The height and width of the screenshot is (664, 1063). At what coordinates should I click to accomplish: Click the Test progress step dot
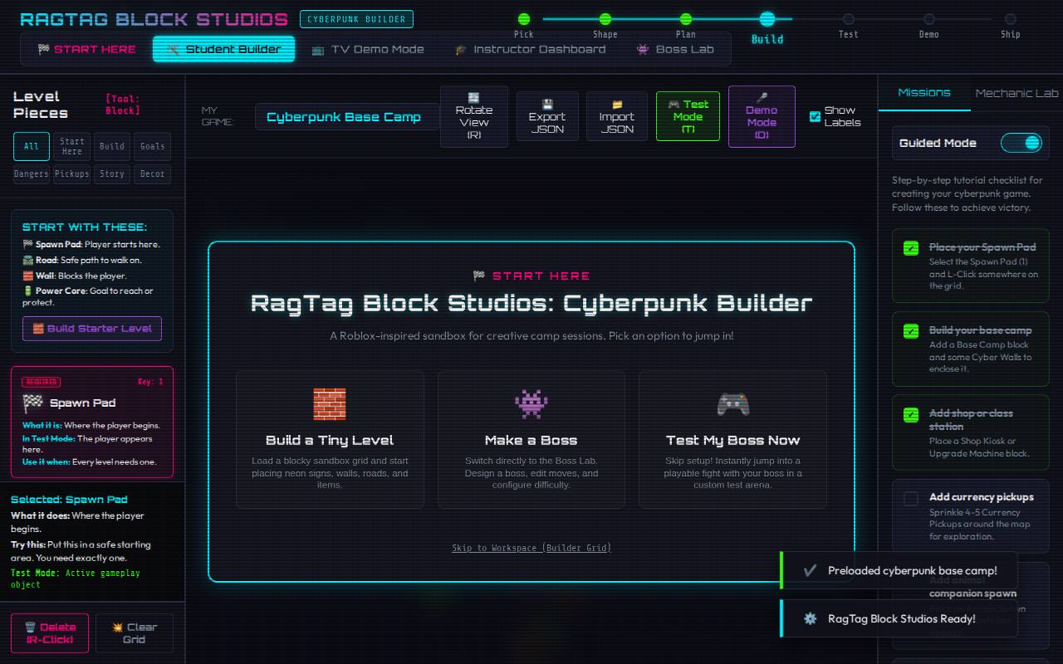pyautogui.click(x=848, y=19)
